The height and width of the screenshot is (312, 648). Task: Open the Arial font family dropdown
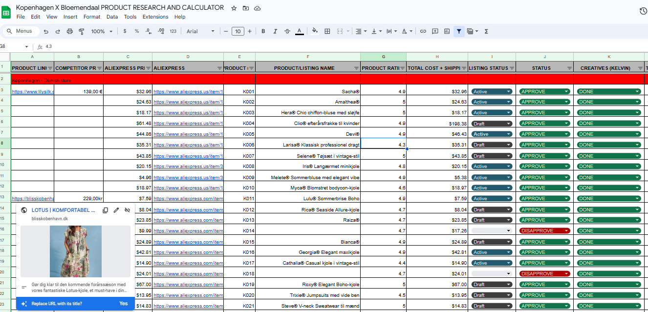pos(200,31)
